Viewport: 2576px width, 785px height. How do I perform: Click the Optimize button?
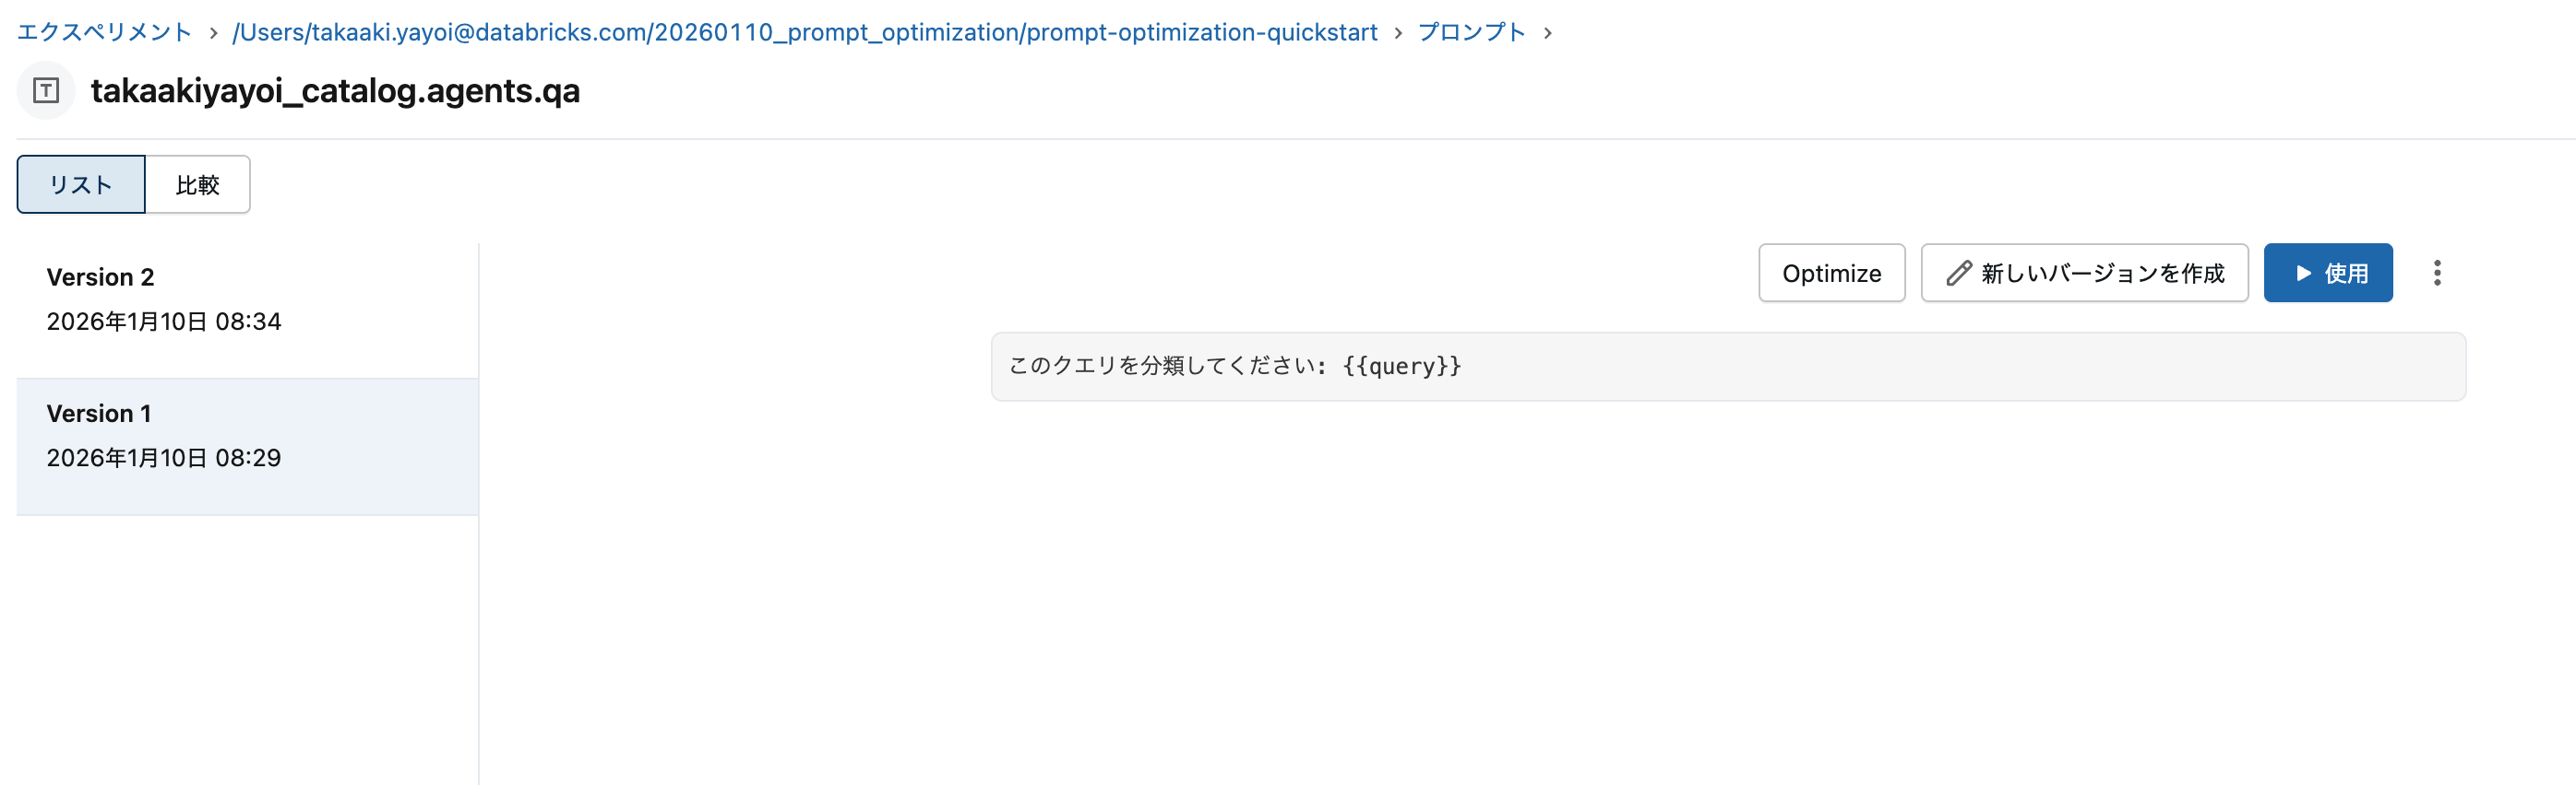1831,272
